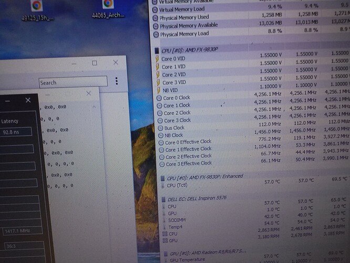The image size is (350, 263).
Task: Select the GPU Temperature row label
Action: 187,260
